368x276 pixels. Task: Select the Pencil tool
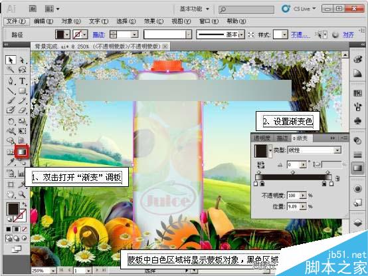click(23, 100)
